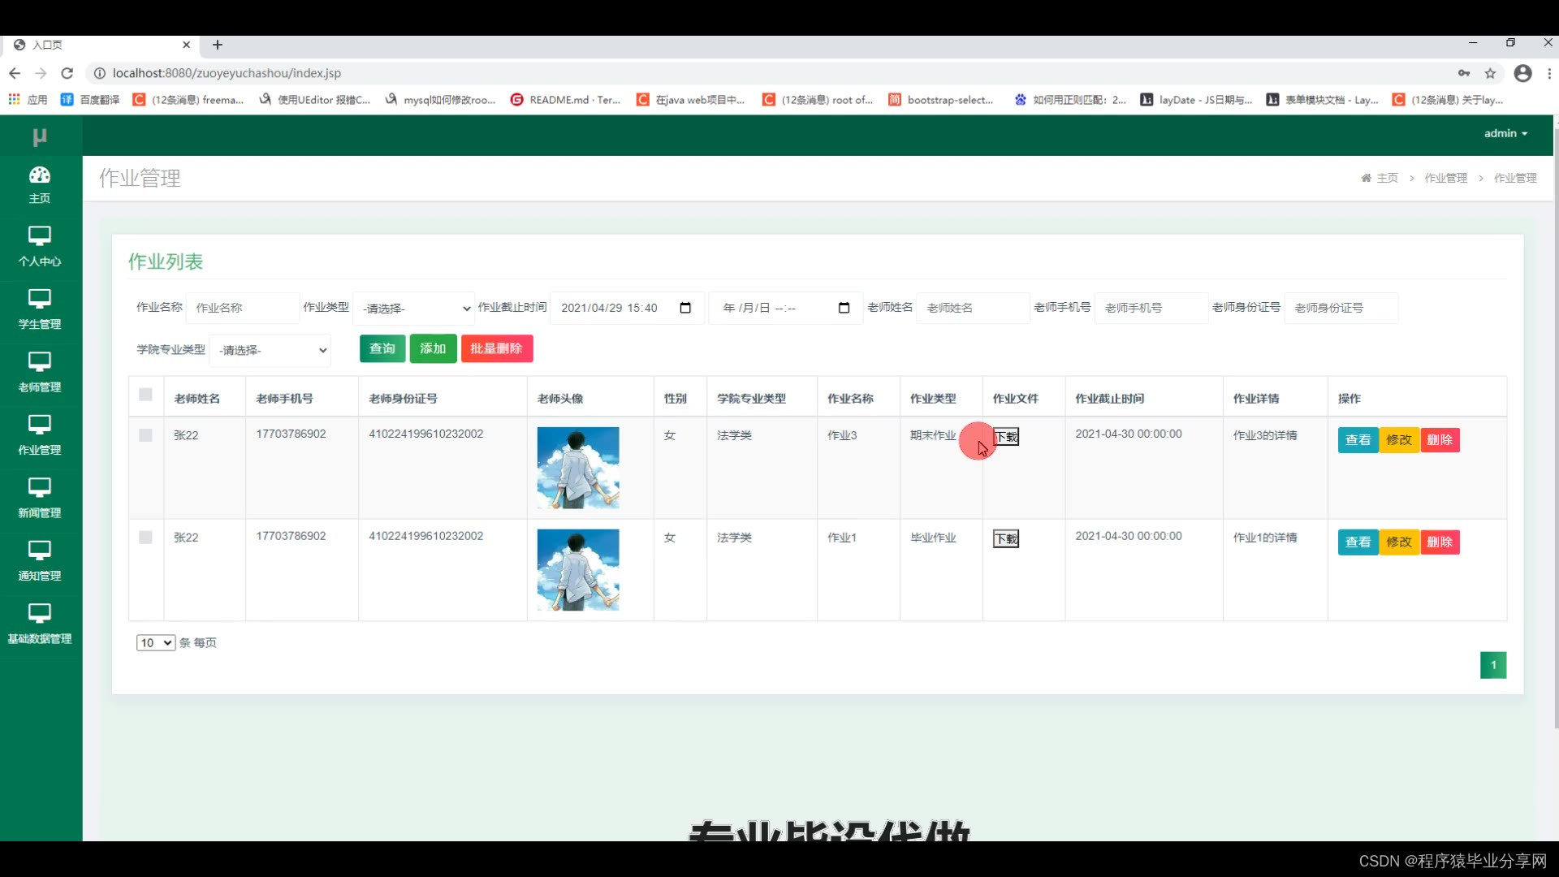Expand the 学院专业类型 dropdown
The width and height of the screenshot is (1559, 877).
coord(271,350)
